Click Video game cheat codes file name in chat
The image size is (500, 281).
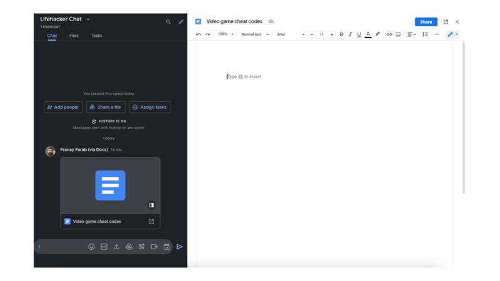(x=97, y=222)
